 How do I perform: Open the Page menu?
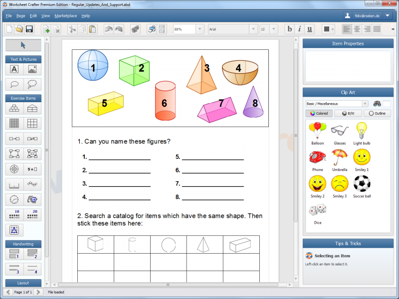(20, 16)
